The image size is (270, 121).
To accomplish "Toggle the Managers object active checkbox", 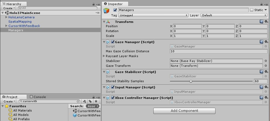I will coord(115,10).
